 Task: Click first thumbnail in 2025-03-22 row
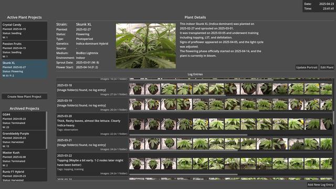pyautogui.click(x=137, y=163)
